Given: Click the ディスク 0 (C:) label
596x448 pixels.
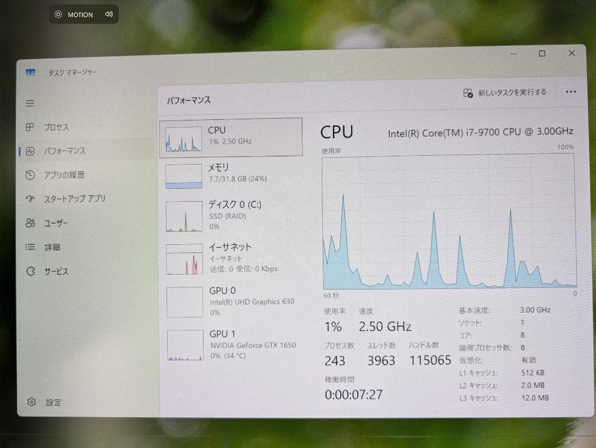Looking at the screenshot, I should (x=235, y=204).
